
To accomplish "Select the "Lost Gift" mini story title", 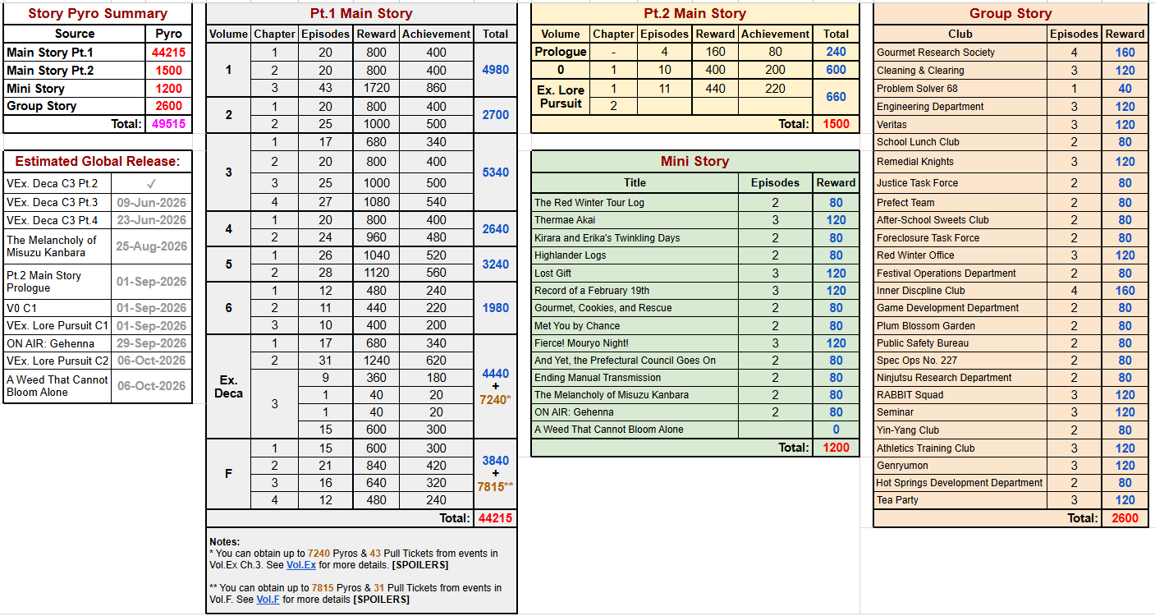I will coord(553,274).
